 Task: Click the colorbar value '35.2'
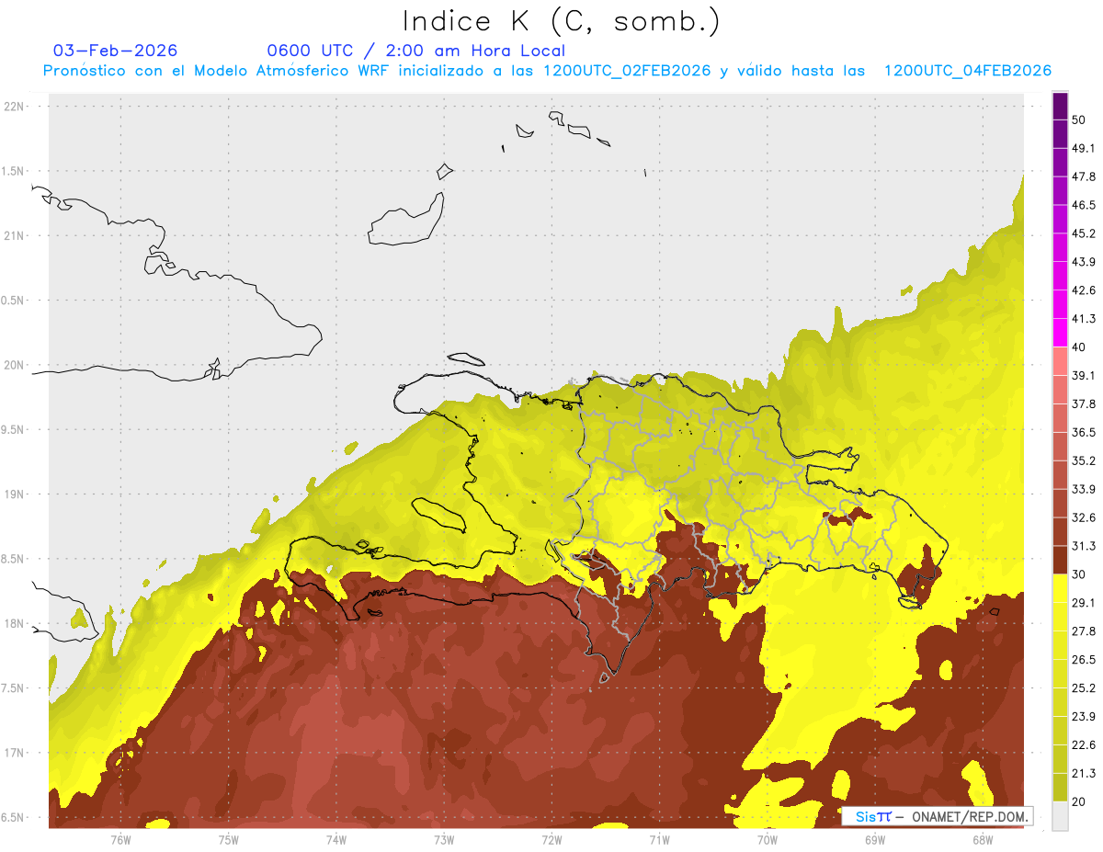tap(1083, 460)
